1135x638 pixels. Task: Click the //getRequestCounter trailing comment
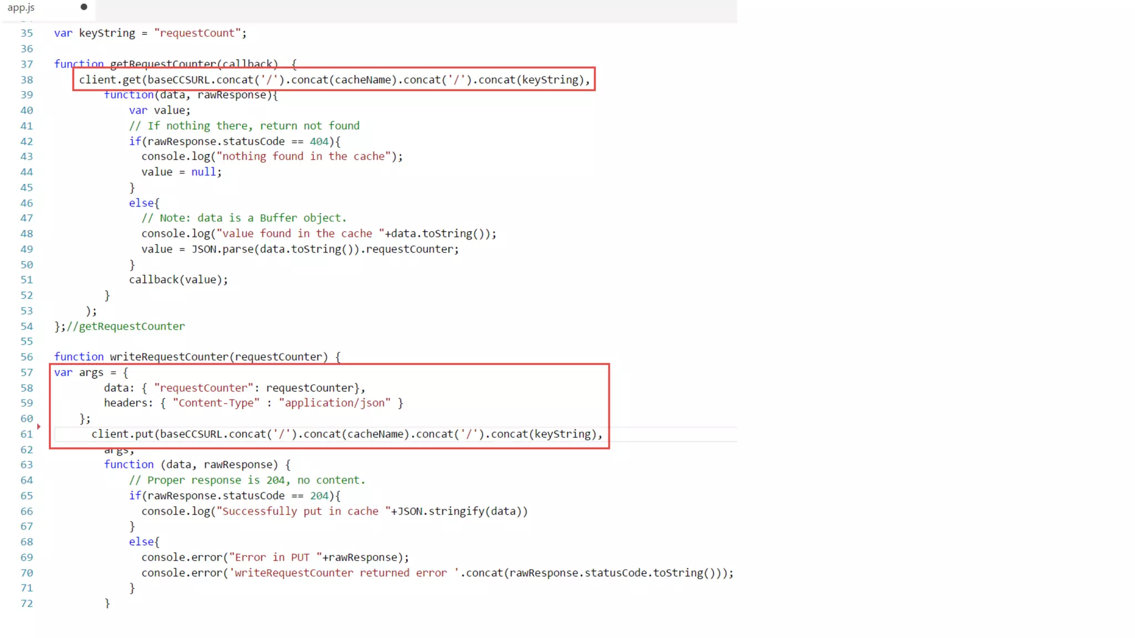[126, 327]
